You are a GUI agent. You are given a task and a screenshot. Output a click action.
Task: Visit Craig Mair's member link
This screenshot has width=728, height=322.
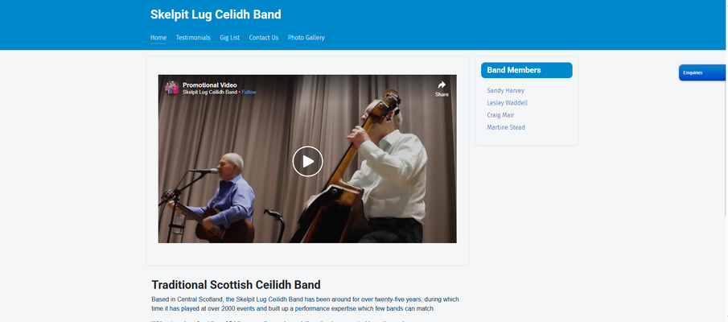(500, 115)
